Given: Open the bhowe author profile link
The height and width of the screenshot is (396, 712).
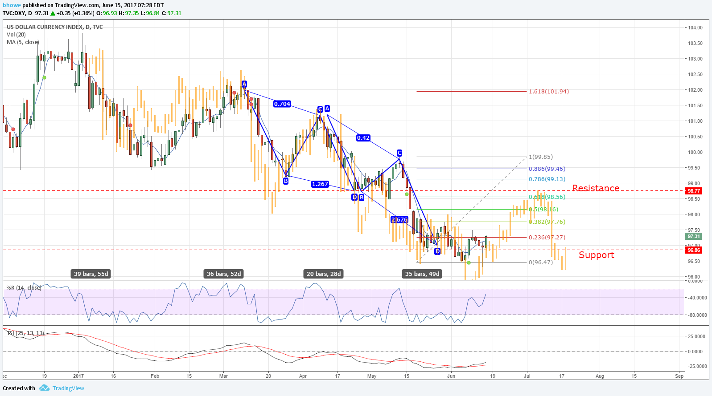Looking at the screenshot, I should (x=12, y=5).
